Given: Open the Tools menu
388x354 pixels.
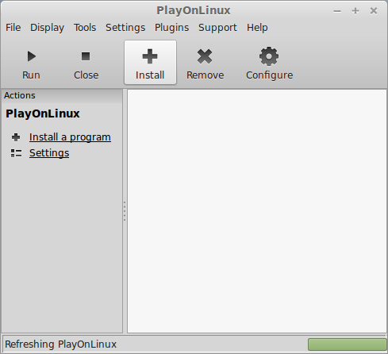Looking at the screenshot, I should click(85, 28).
